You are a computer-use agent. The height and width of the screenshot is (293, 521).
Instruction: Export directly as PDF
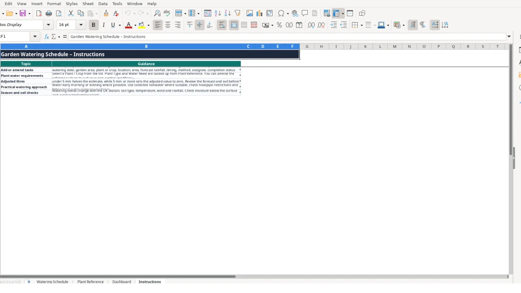tap(39, 13)
